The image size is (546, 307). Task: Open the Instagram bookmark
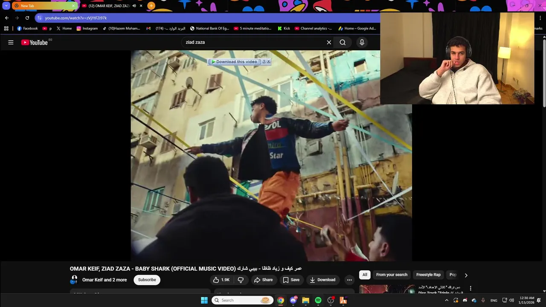87,29
